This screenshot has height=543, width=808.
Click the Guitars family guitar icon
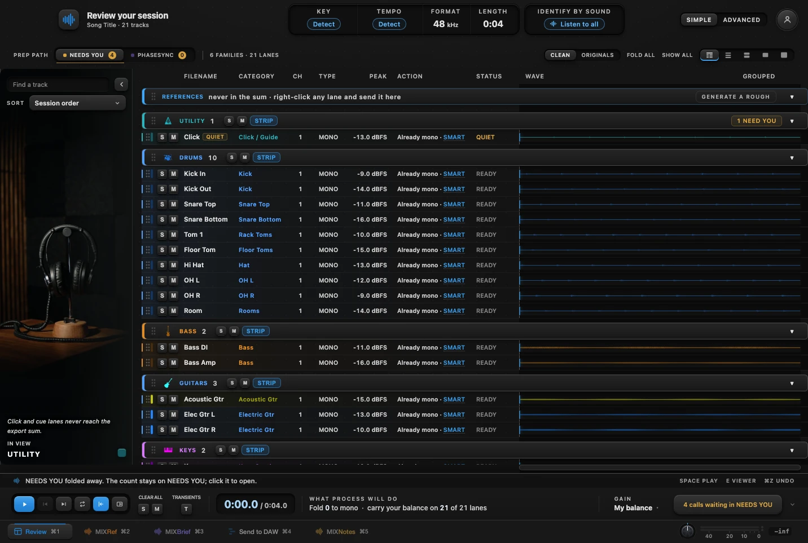[x=168, y=383]
